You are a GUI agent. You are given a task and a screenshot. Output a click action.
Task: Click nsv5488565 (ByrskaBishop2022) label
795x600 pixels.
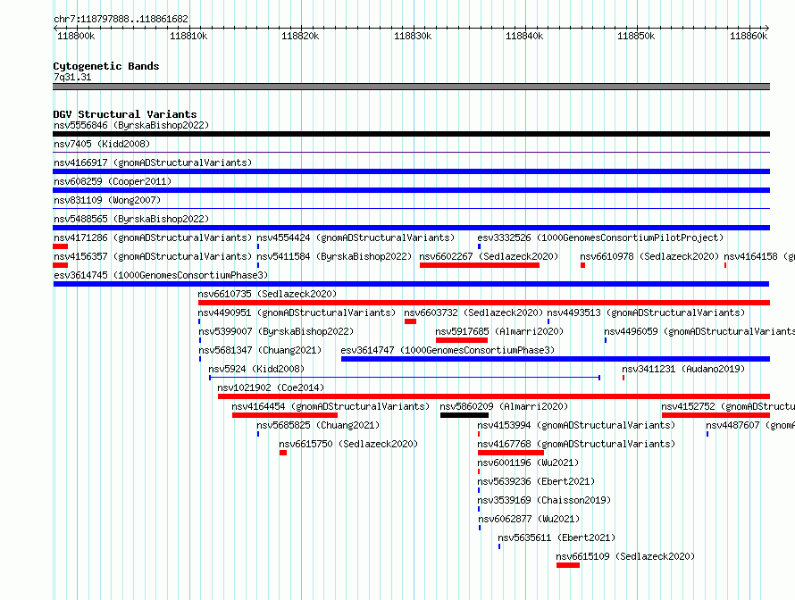131,219
